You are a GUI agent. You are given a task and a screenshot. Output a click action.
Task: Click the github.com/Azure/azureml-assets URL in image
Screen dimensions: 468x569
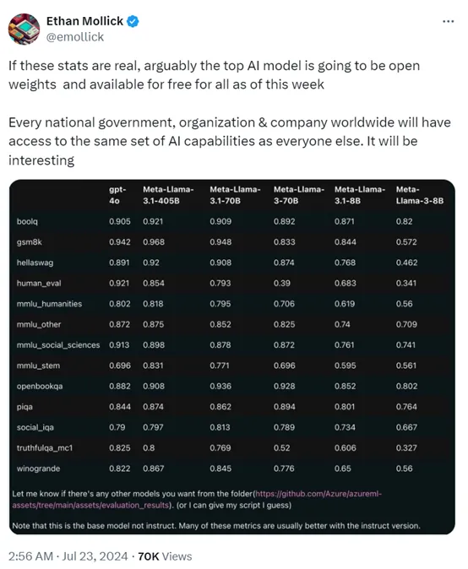click(x=197, y=499)
